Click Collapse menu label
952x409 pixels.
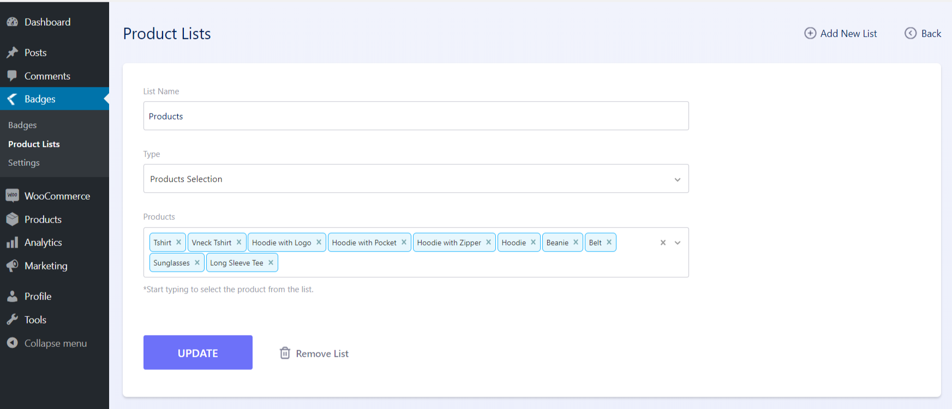(56, 343)
